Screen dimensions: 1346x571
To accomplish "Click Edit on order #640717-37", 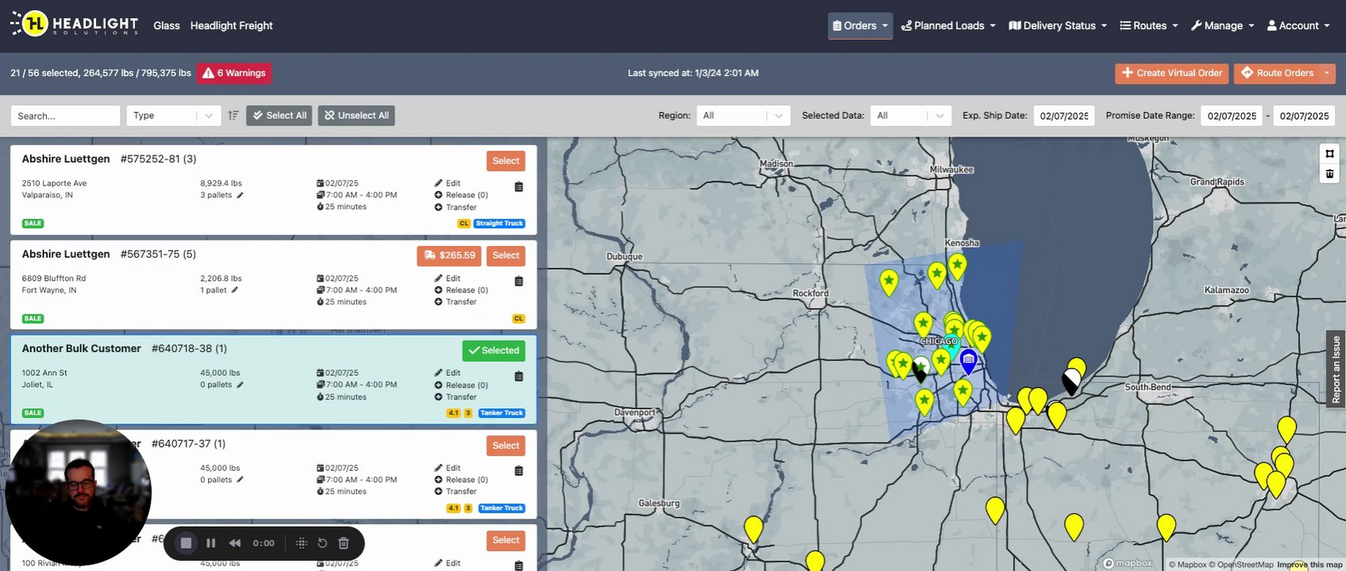I will coord(448,468).
